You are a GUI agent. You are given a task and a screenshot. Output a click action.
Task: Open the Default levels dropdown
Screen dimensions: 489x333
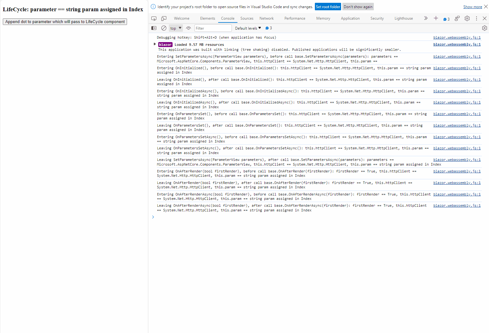click(248, 28)
